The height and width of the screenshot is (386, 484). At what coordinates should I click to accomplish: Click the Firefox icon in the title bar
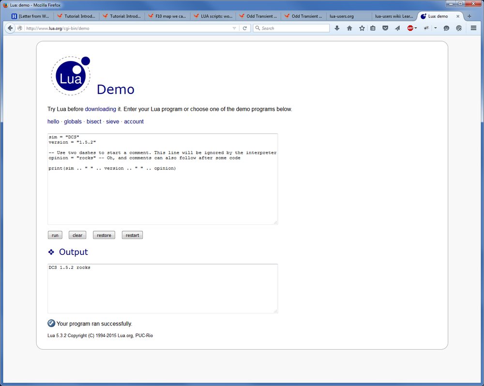click(x=5, y=5)
